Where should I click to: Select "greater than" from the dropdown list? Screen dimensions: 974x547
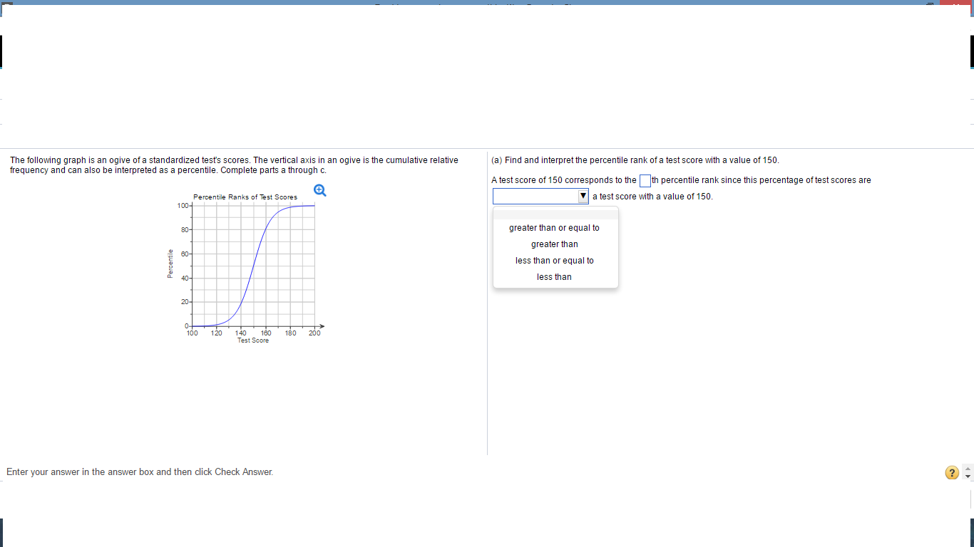(x=554, y=244)
